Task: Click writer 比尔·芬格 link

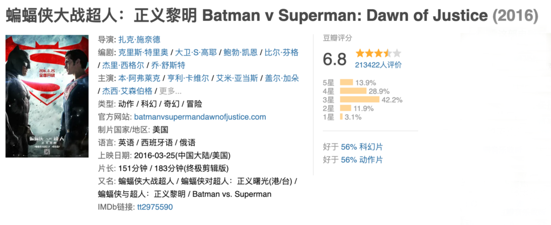Action: click(281, 53)
